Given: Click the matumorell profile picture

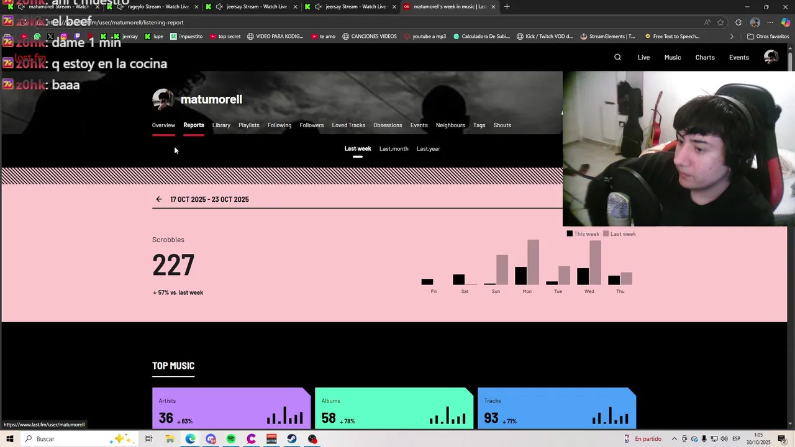Looking at the screenshot, I should (163, 99).
